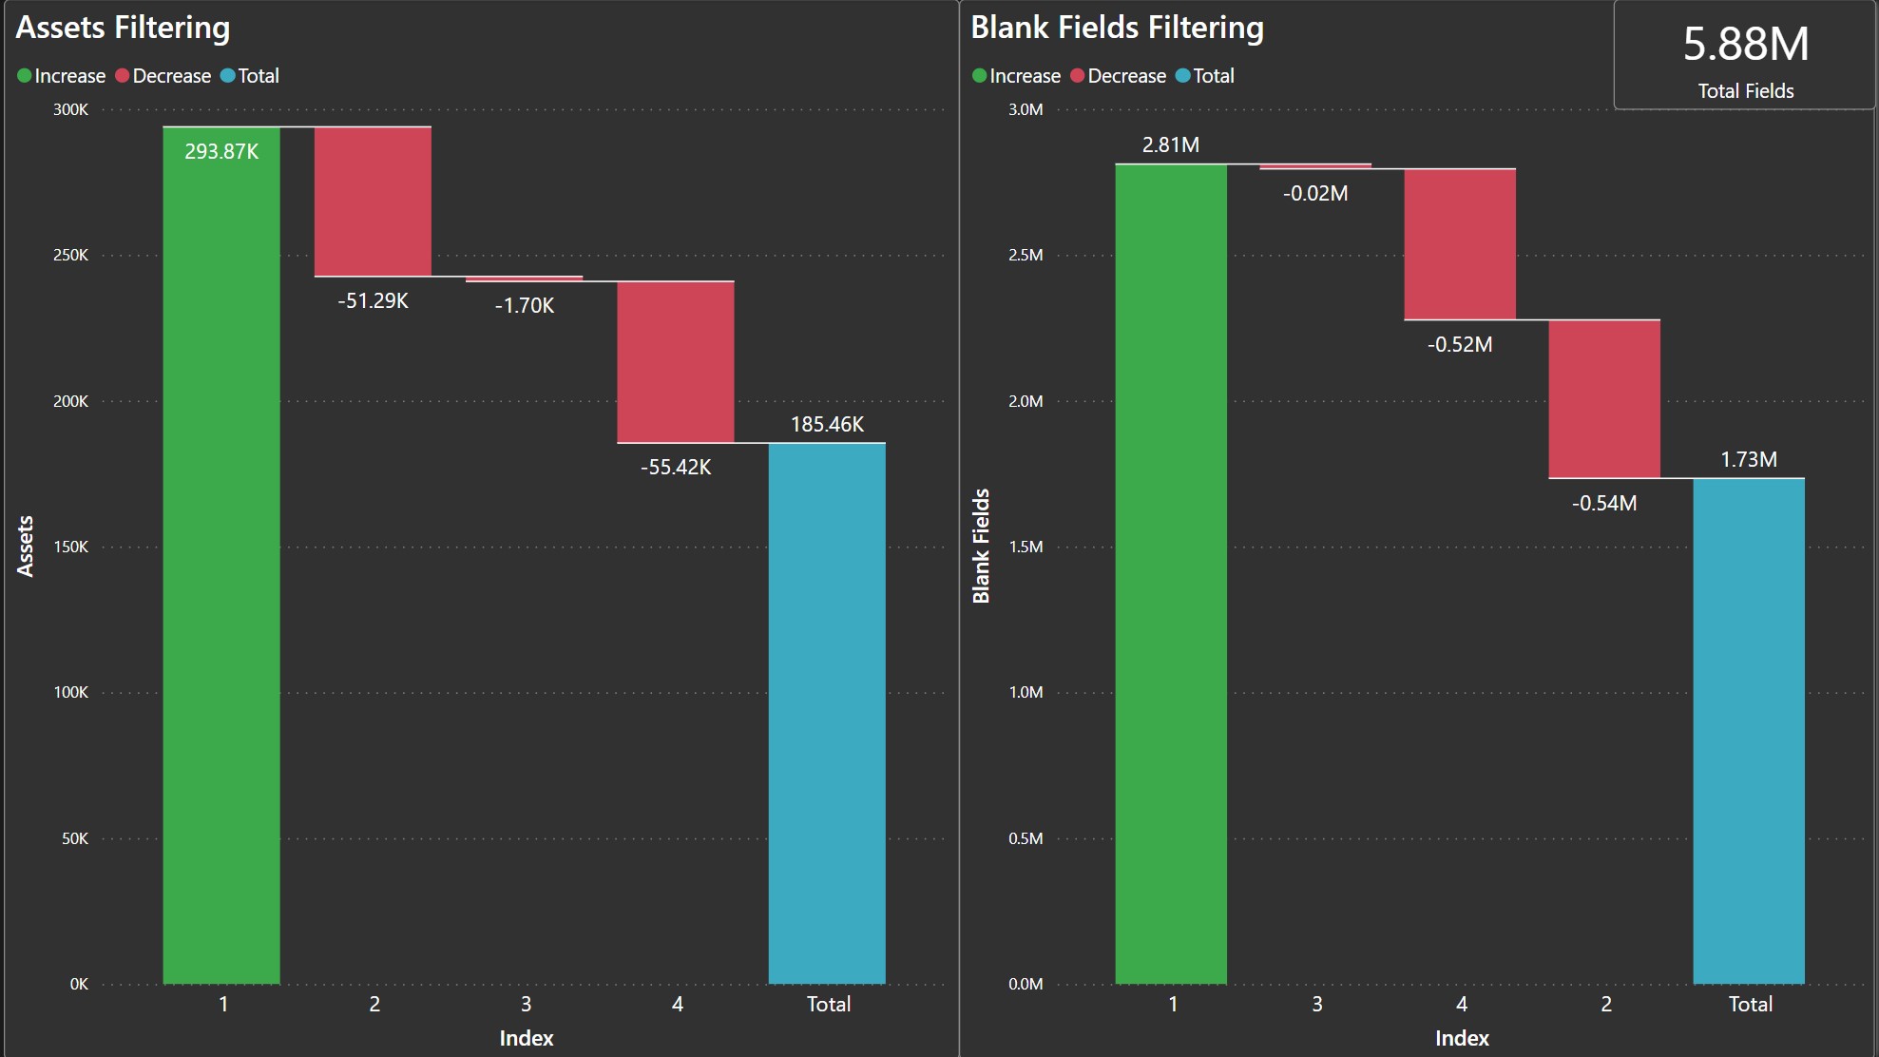Viewport: 1879px width, 1057px height.
Task: Click the blue 1.73M Total bar
Action: point(1749,730)
